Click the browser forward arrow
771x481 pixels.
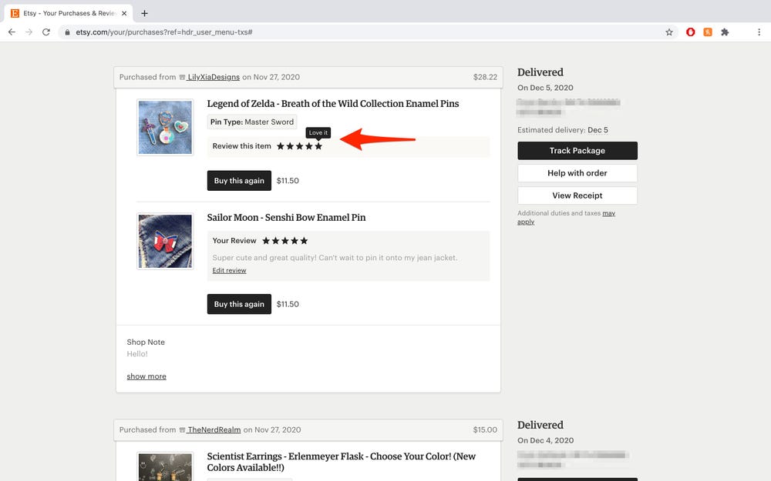[29, 32]
